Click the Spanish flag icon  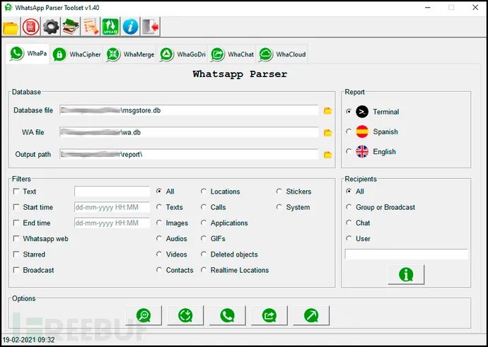362,131
